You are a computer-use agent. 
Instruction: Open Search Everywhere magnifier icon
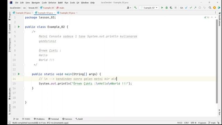point(210,8)
